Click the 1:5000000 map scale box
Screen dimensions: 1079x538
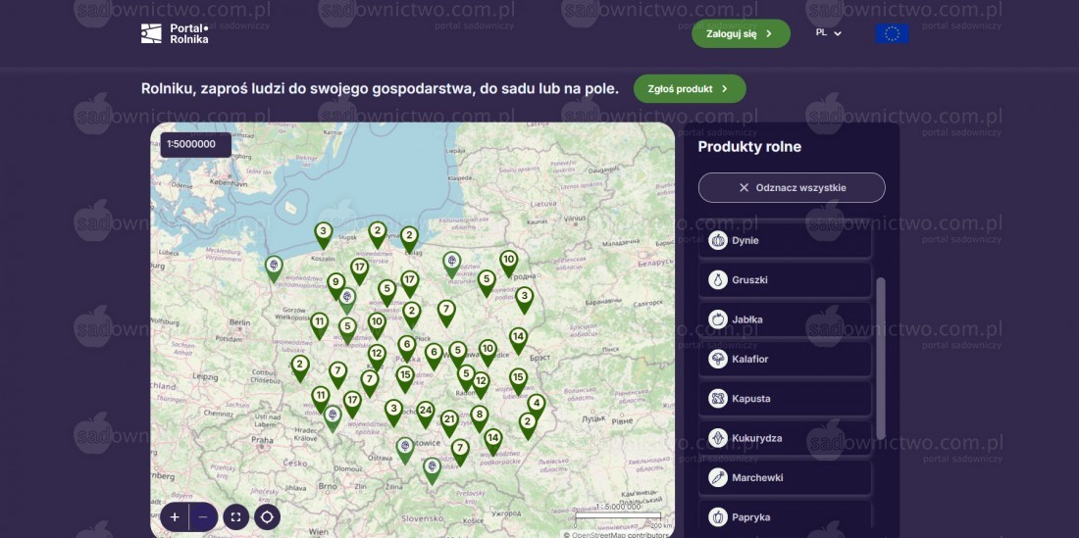point(196,145)
